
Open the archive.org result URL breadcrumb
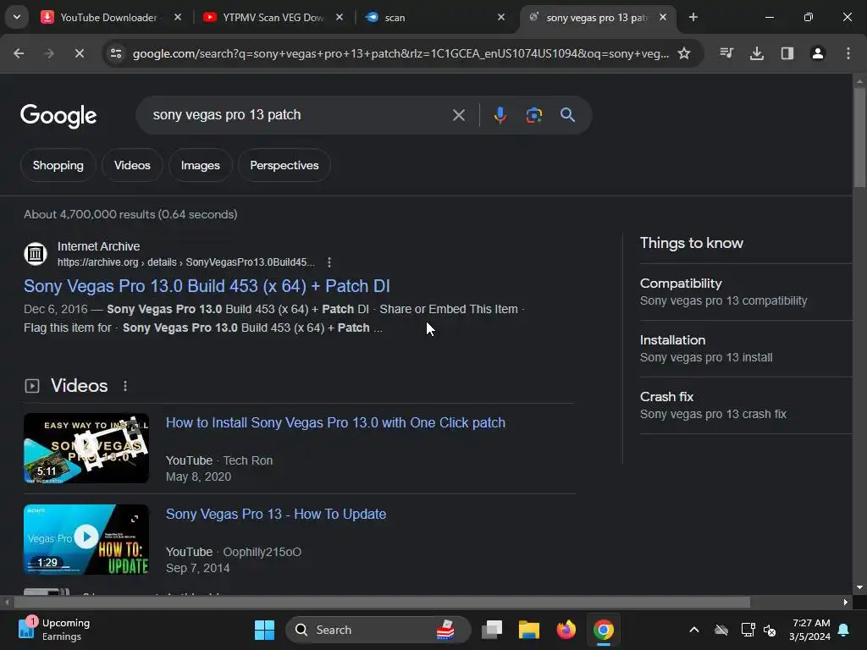click(x=185, y=262)
